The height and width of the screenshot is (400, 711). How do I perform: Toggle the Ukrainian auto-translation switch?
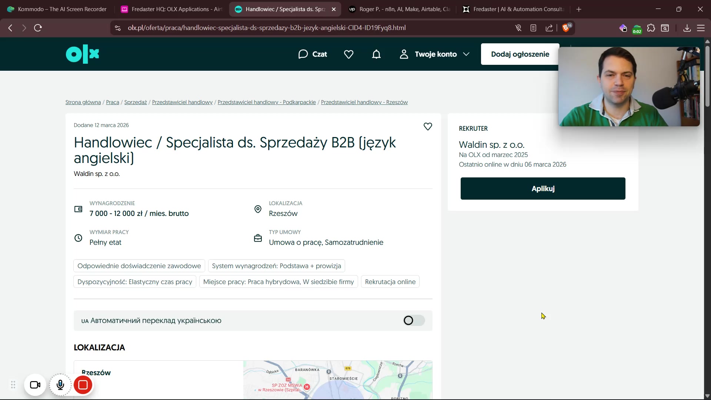[x=414, y=320]
